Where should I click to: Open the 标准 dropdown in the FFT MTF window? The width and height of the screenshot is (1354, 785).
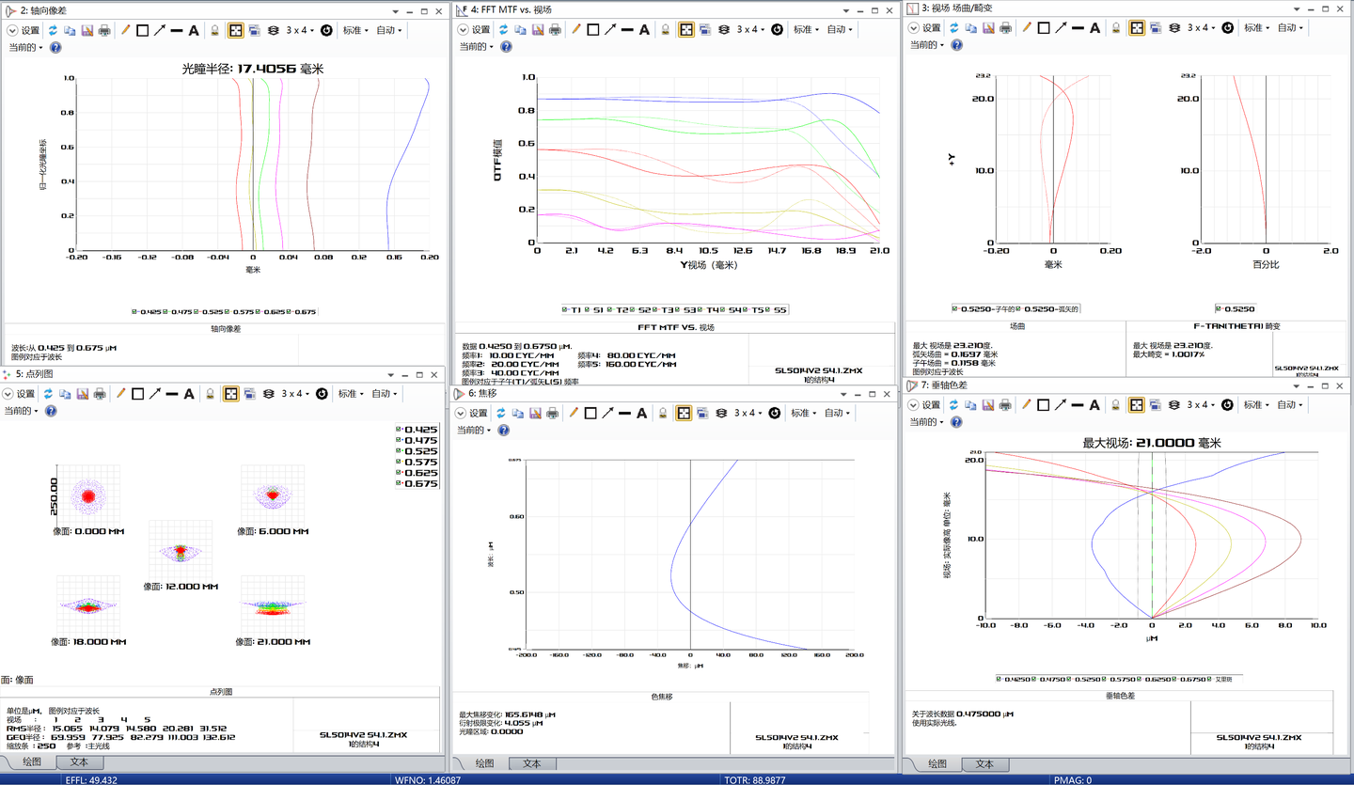point(806,29)
